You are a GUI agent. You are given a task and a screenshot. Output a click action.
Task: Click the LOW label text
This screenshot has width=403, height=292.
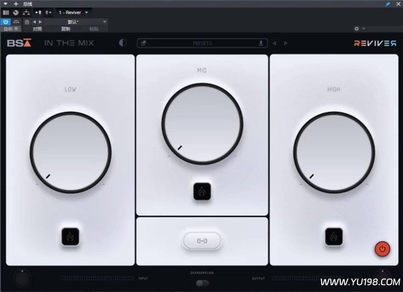tap(70, 89)
